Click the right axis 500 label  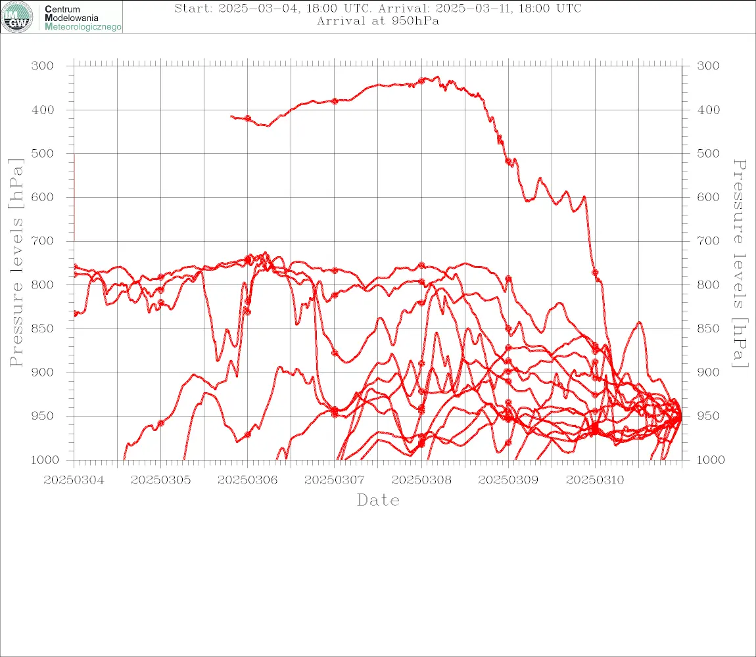pos(708,153)
